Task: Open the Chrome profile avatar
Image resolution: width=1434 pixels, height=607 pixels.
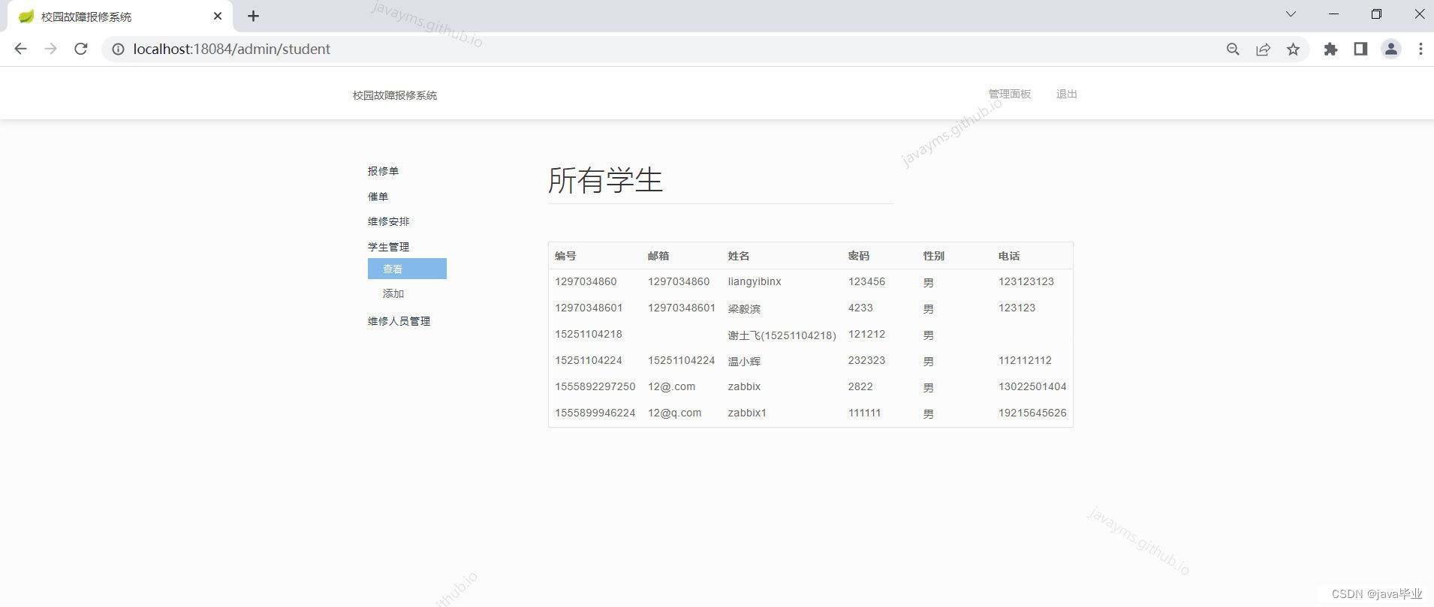Action: click(x=1390, y=49)
